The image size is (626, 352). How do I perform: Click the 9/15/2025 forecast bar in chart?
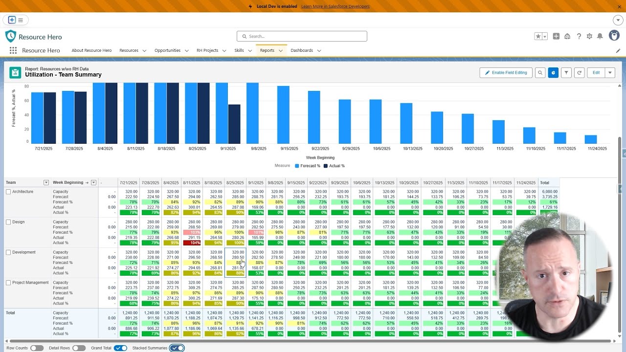tap(283, 114)
